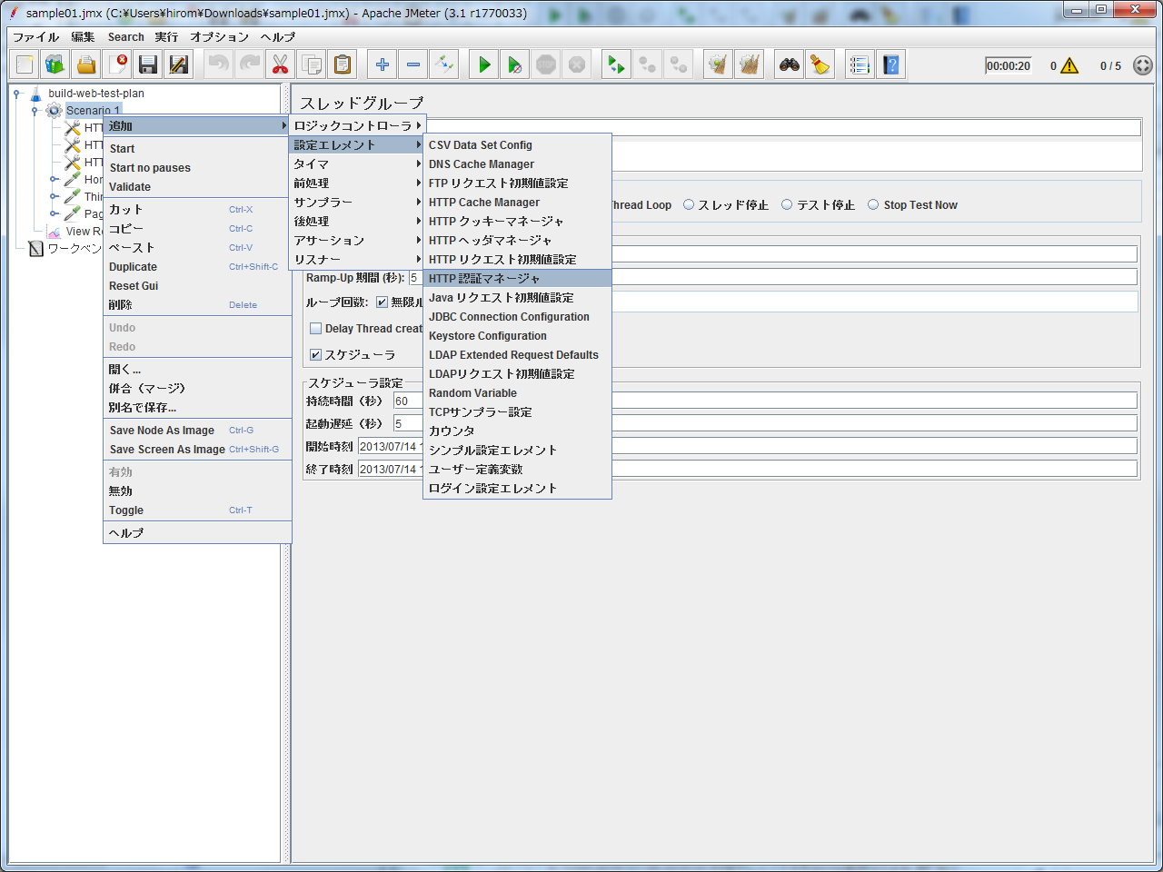Image resolution: width=1163 pixels, height=872 pixels.
Task: Click the Close test plan toolbar icon
Action: [x=117, y=64]
